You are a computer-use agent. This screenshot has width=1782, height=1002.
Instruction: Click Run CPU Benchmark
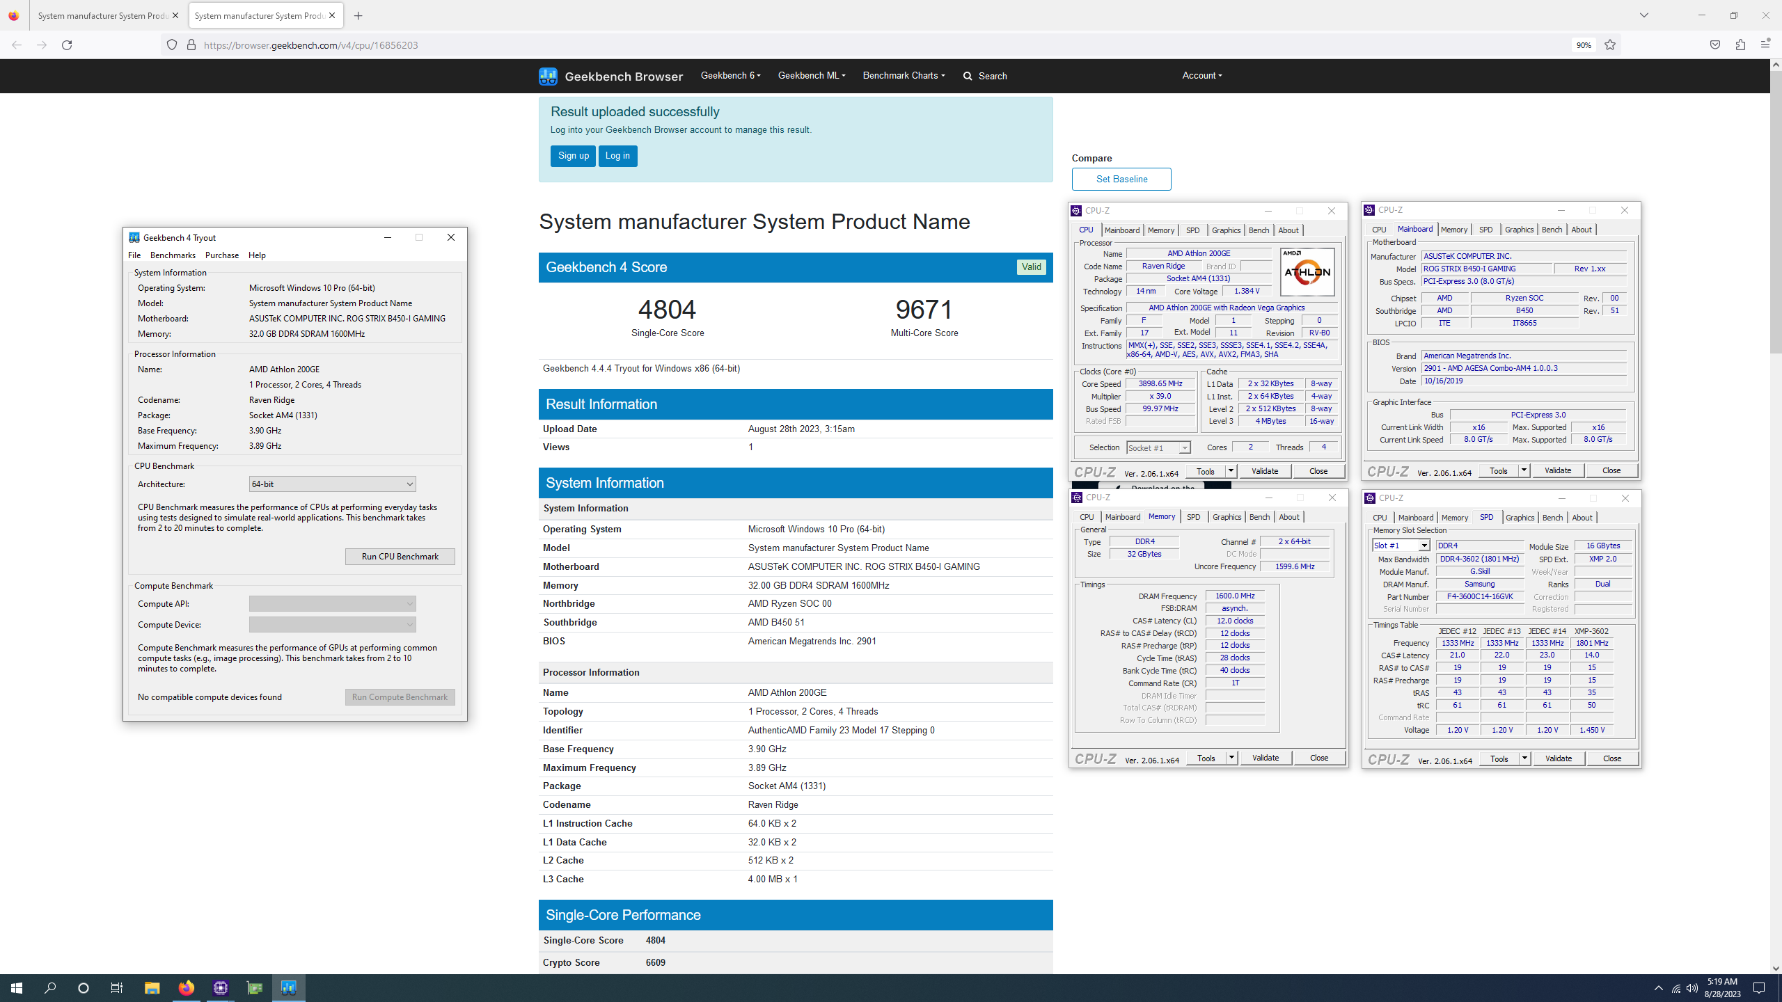pos(400,557)
